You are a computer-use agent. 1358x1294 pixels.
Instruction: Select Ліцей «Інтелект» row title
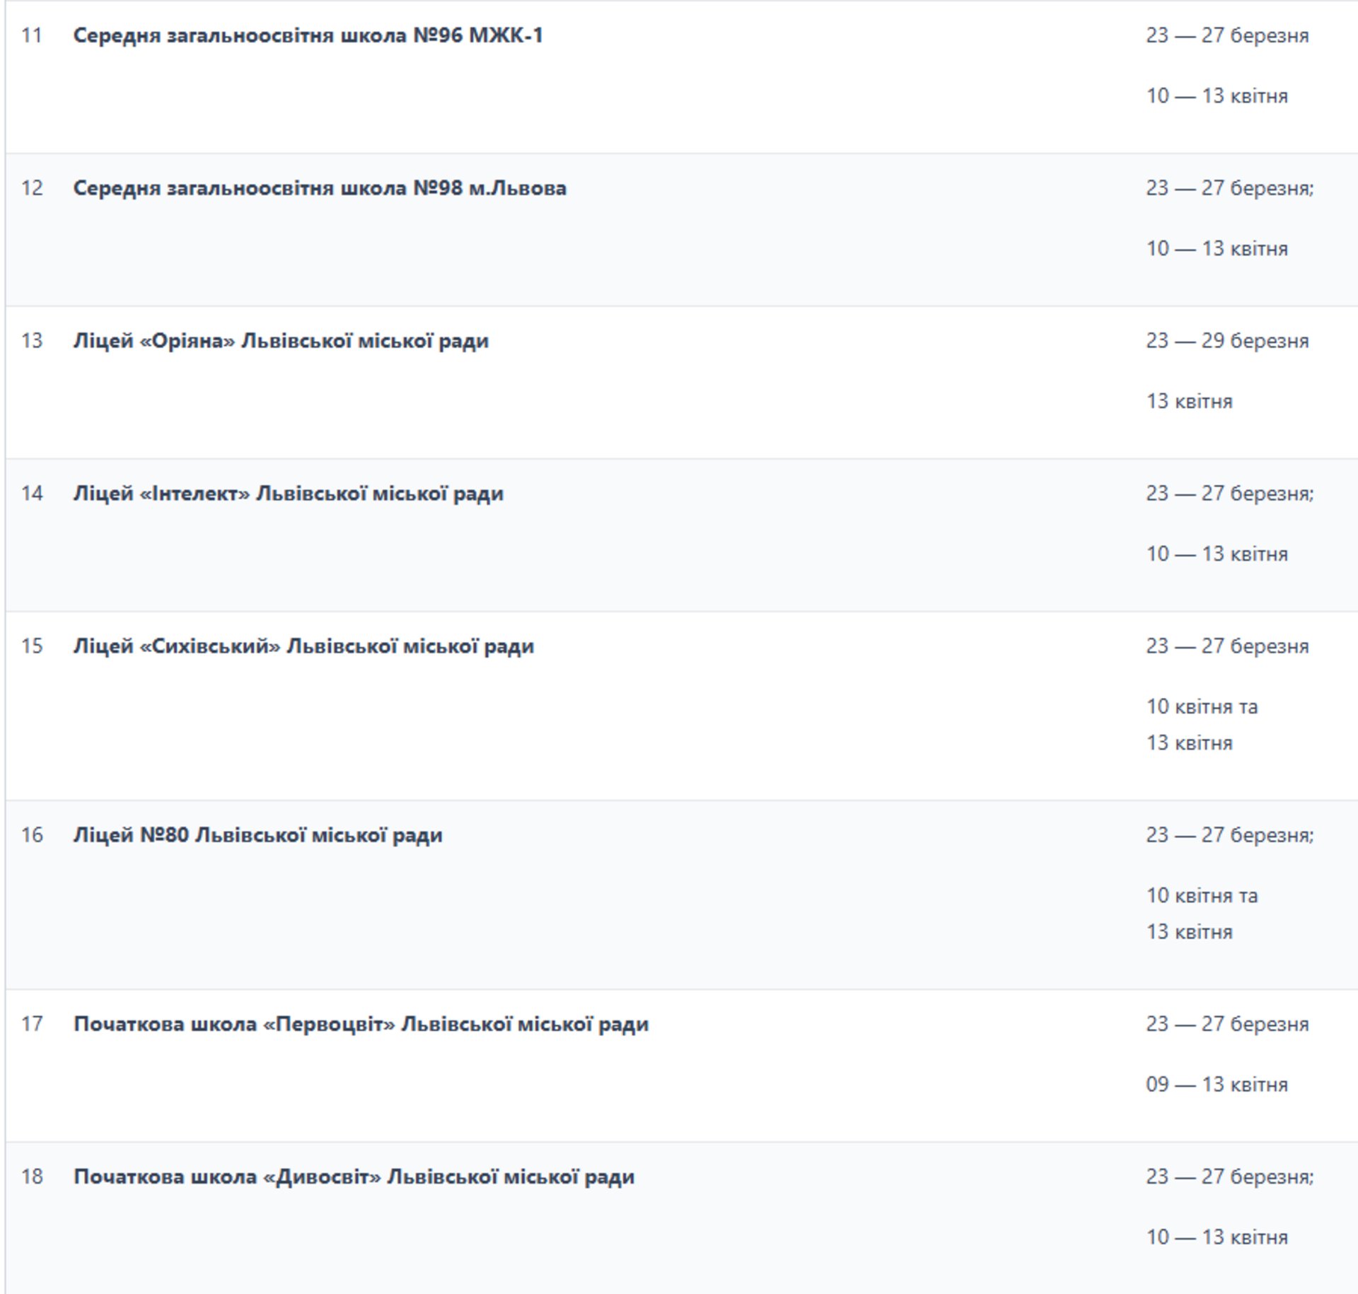click(x=288, y=494)
